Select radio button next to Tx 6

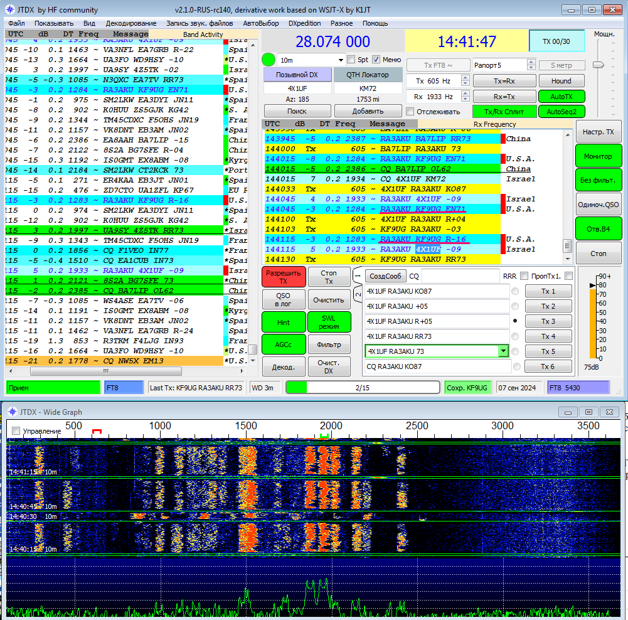[x=517, y=366]
